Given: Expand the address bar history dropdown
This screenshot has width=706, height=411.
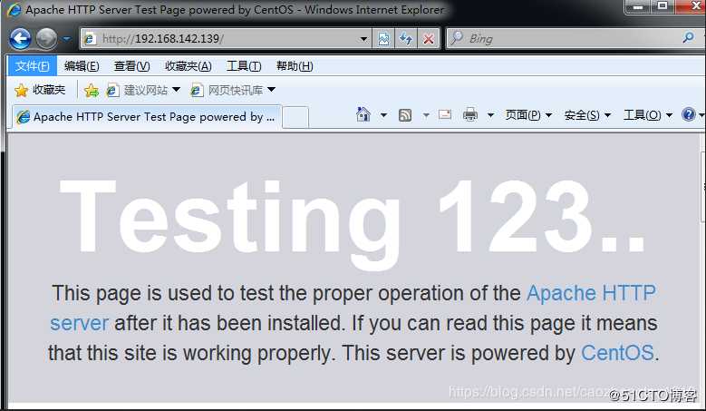Looking at the screenshot, I should [x=363, y=39].
